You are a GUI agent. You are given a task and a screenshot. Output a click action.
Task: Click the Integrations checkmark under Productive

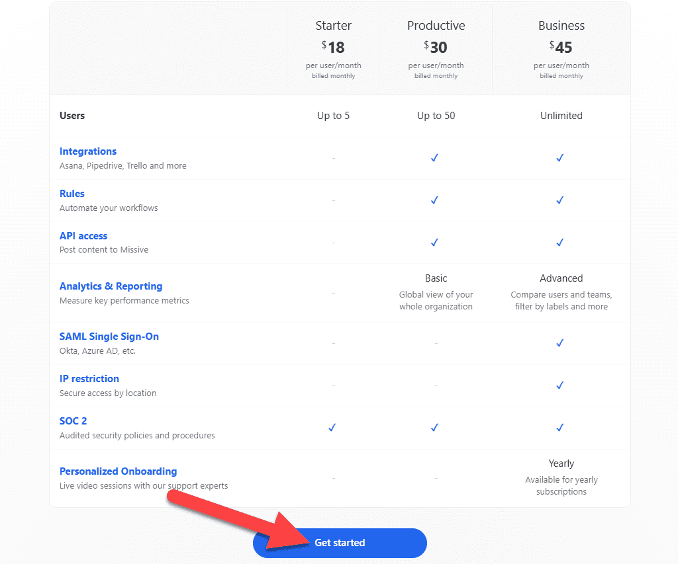[x=434, y=157]
